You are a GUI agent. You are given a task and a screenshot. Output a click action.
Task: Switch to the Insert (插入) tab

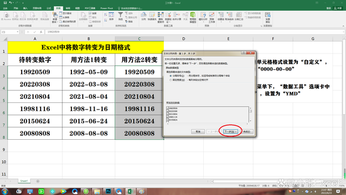pos(25,8)
